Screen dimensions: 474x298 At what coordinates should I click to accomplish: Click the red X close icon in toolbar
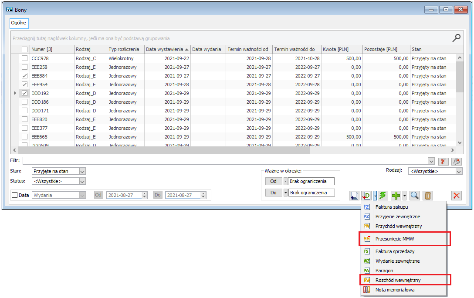[456, 195]
